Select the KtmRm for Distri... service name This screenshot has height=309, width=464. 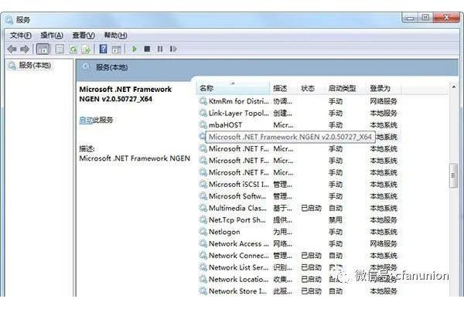click(238, 101)
